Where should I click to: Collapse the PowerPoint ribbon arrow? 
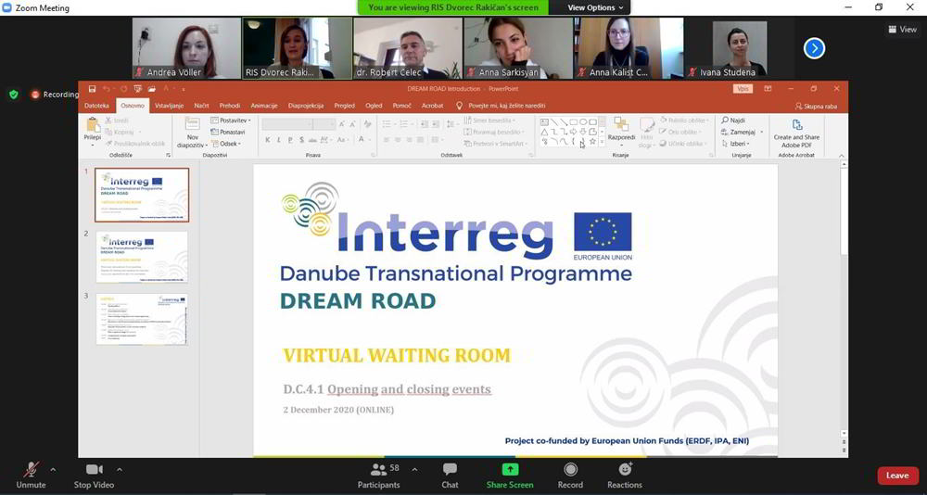pos(842,156)
